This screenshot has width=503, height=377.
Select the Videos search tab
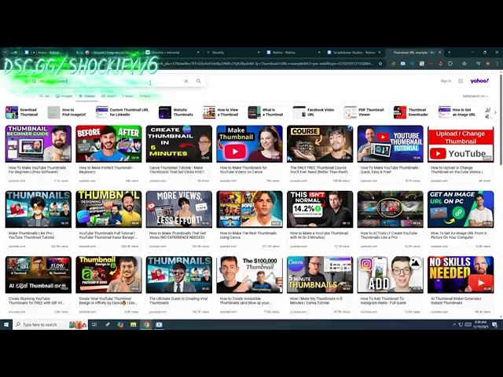(87, 96)
